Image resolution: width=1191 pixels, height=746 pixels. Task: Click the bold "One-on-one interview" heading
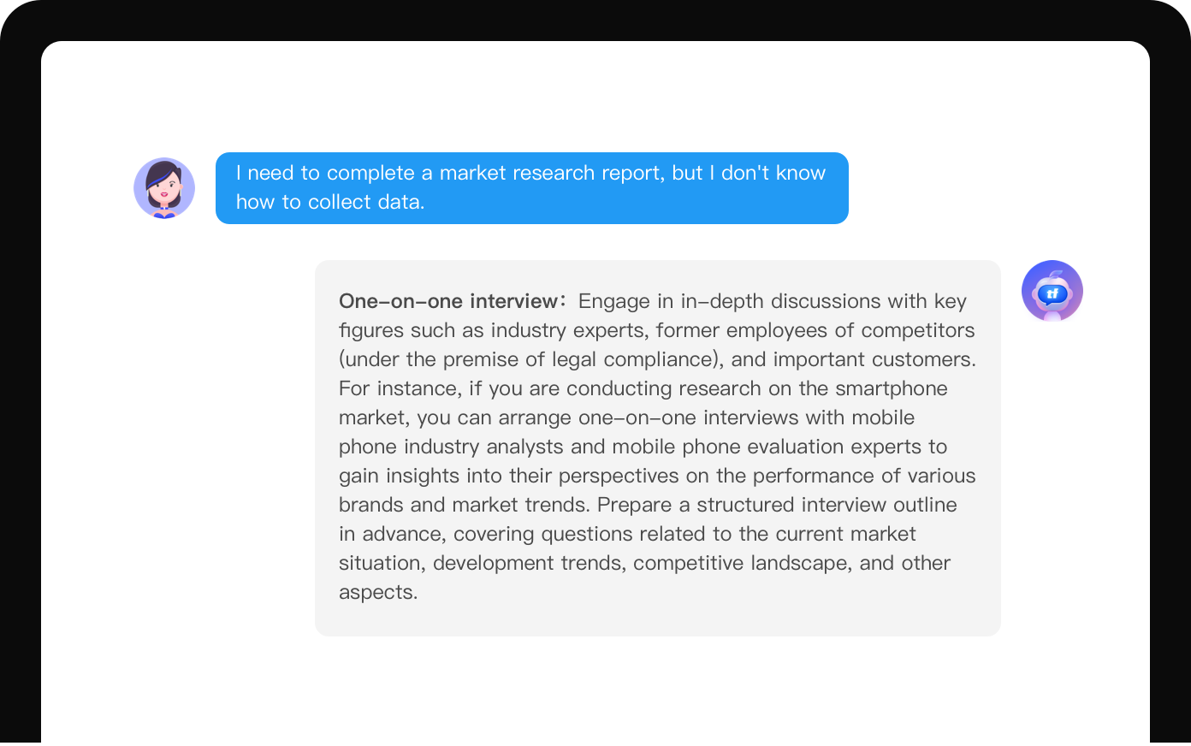click(x=448, y=301)
